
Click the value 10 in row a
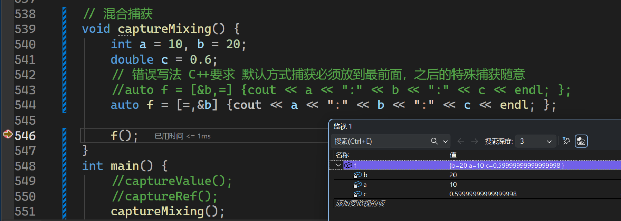click(x=453, y=185)
